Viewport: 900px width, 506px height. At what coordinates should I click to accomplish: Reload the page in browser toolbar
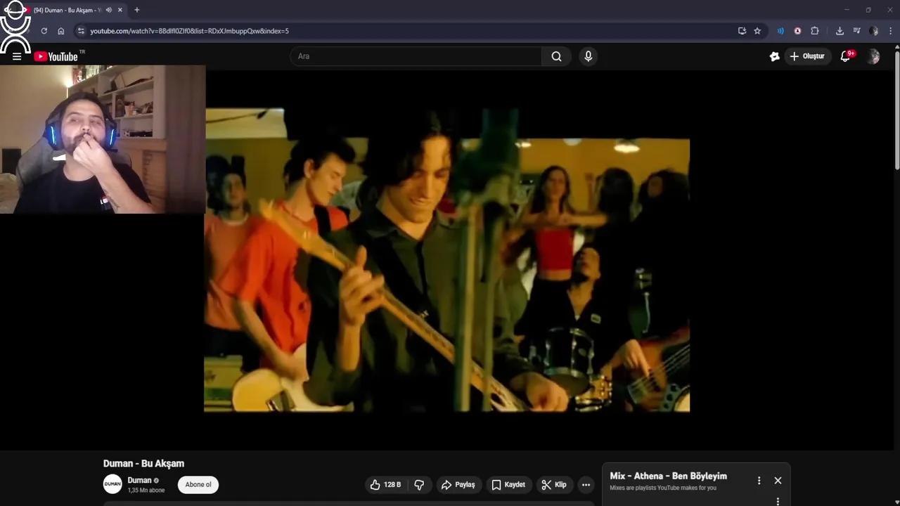point(44,31)
